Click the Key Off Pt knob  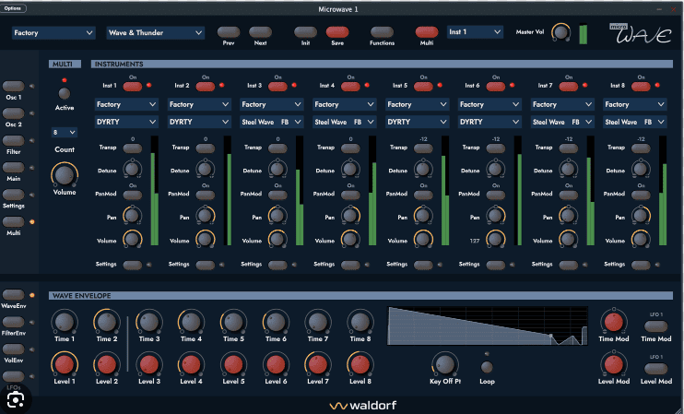[445, 364]
